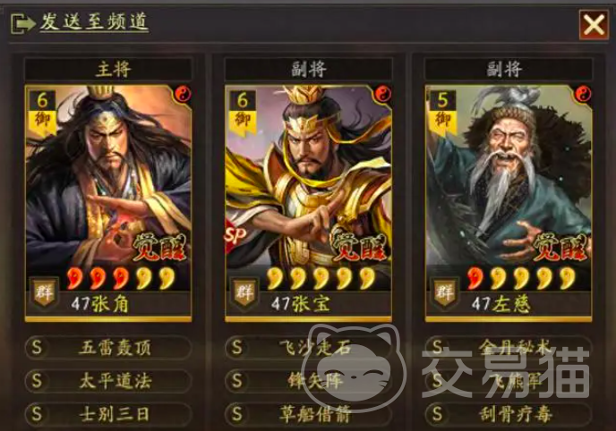Open the 发送至频道 link
Image resolution: width=616 pixels, height=431 pixels.
coord(94,21)
